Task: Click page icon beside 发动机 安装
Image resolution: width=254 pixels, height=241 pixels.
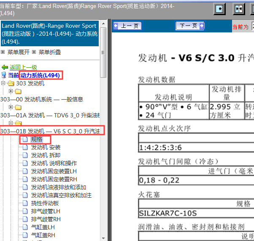Action: 25,147
